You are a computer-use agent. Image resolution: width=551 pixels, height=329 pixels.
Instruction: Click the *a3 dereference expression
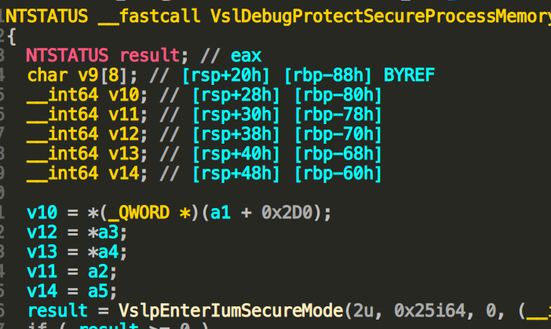[x=104, y=232]
